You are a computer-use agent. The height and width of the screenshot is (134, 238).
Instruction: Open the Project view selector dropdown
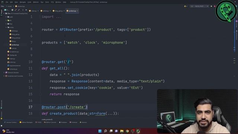(6, 10)
